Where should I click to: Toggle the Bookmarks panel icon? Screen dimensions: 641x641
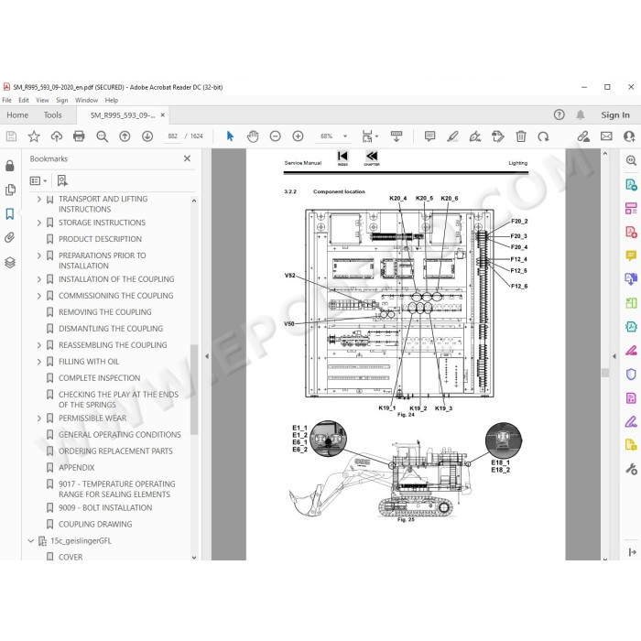[10, 213]
